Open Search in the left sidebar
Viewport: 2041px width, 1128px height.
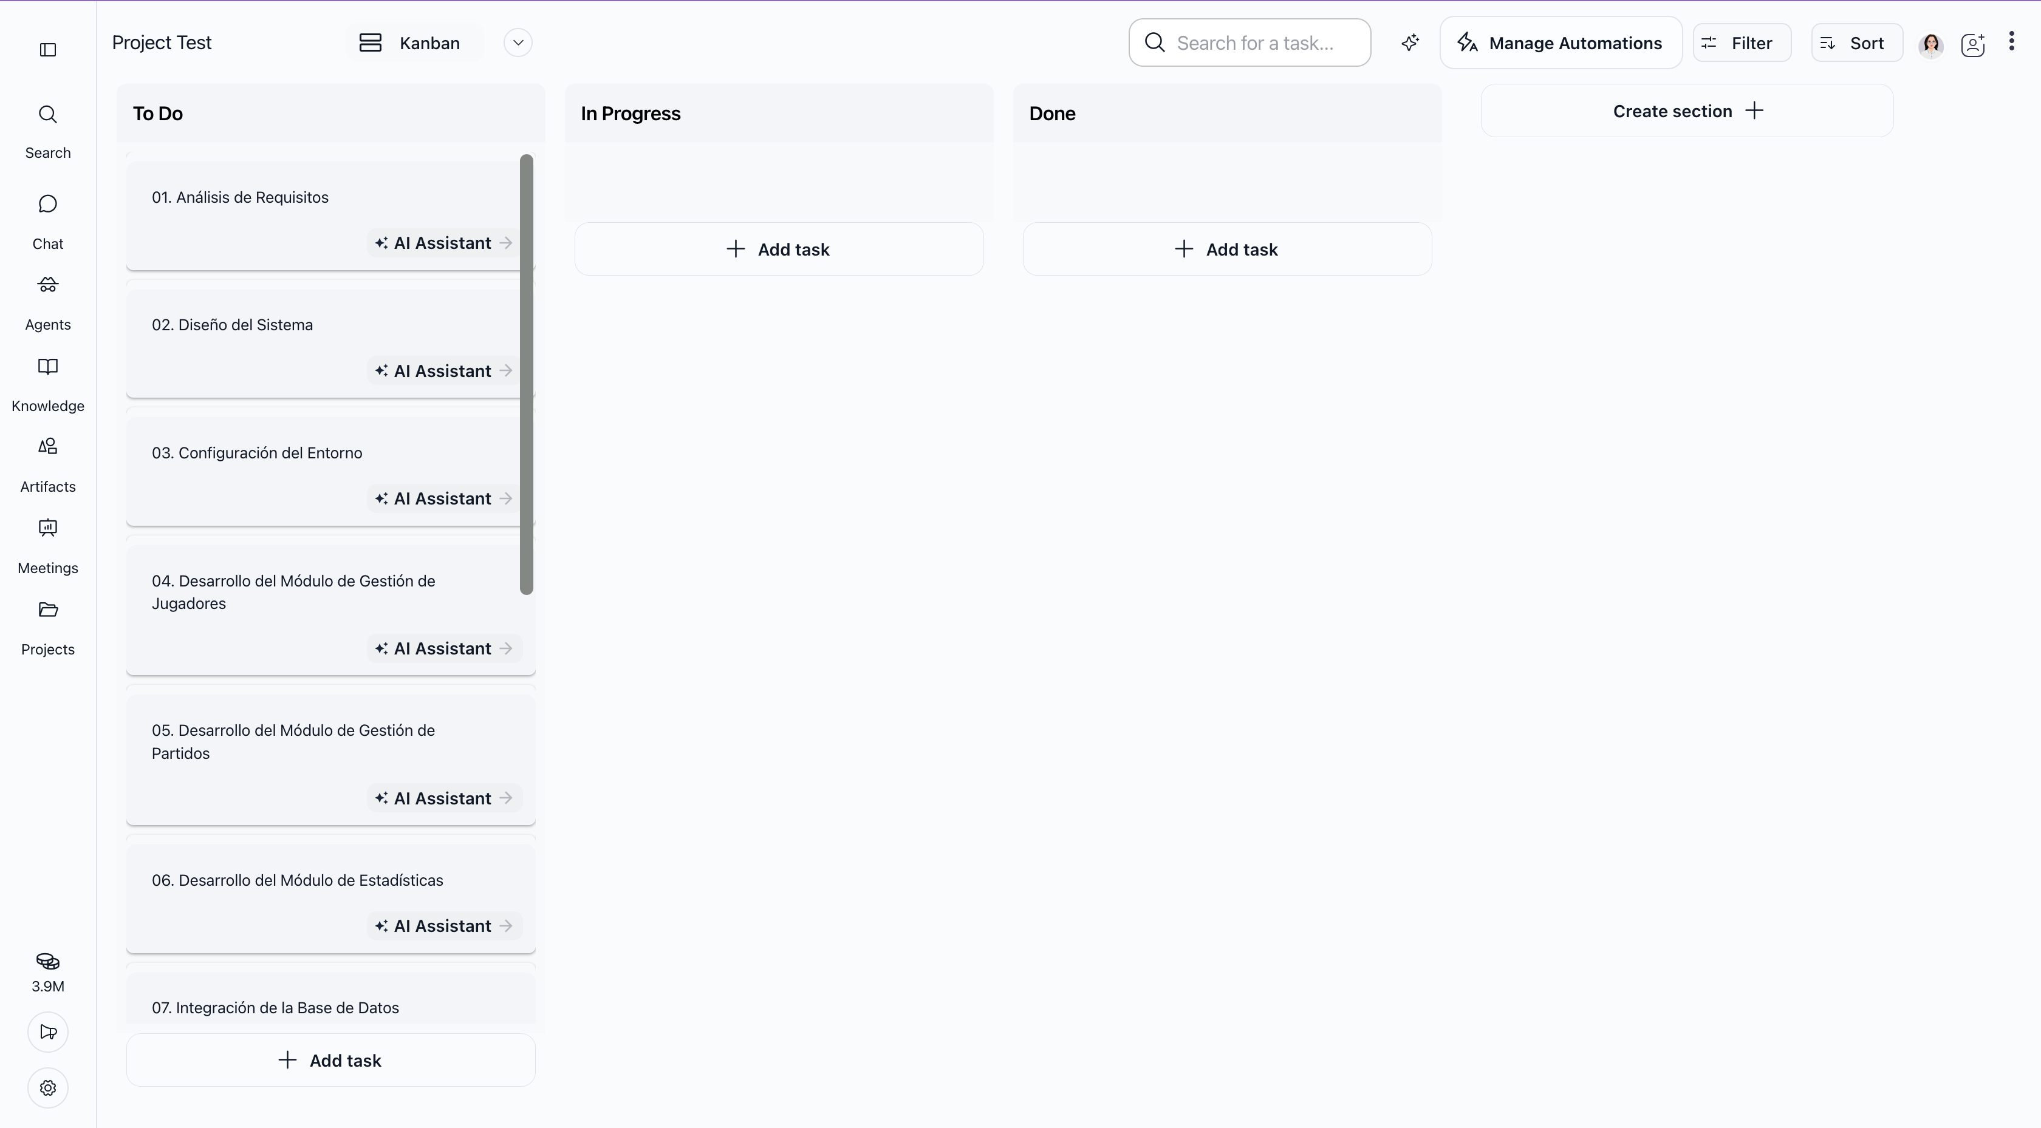tap(47, 132)
